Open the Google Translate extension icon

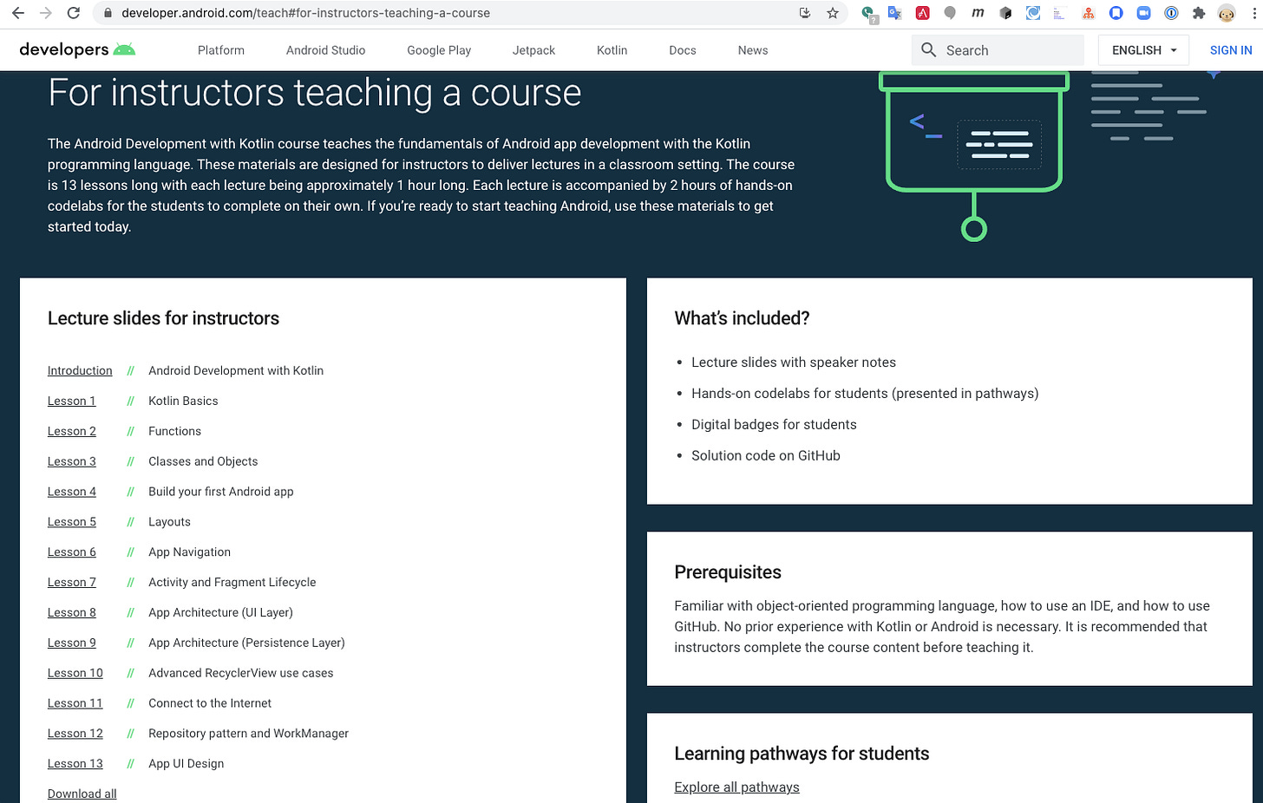tap(894, 13)
